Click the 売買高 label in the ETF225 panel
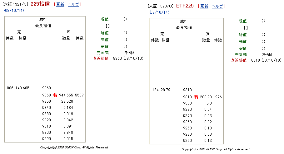 click(x=241, y=55)
